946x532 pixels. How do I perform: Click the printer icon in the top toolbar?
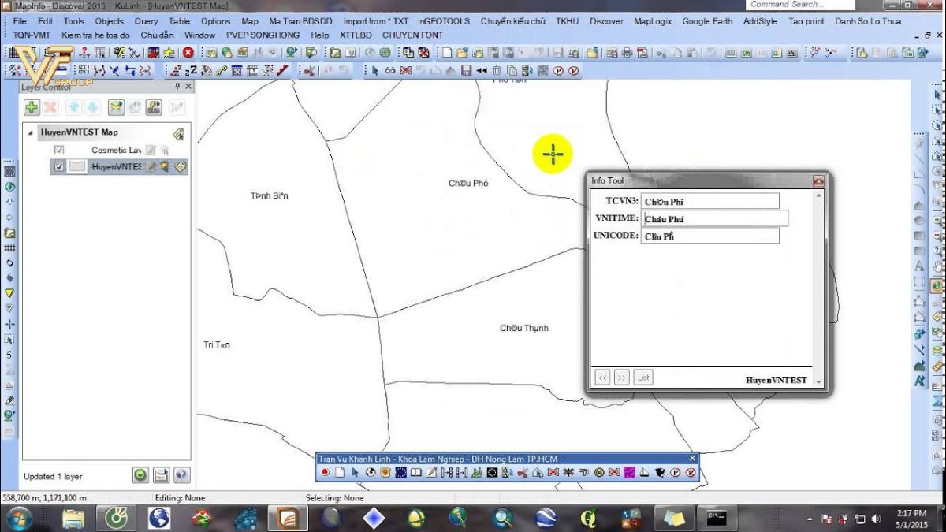(627, 53)
